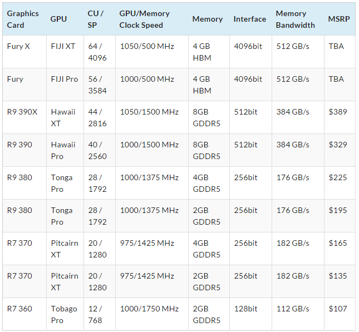359x332 pixels.
Task: Select 176 GB/s bandwidth in $225 row
Action: pos(298,183)
